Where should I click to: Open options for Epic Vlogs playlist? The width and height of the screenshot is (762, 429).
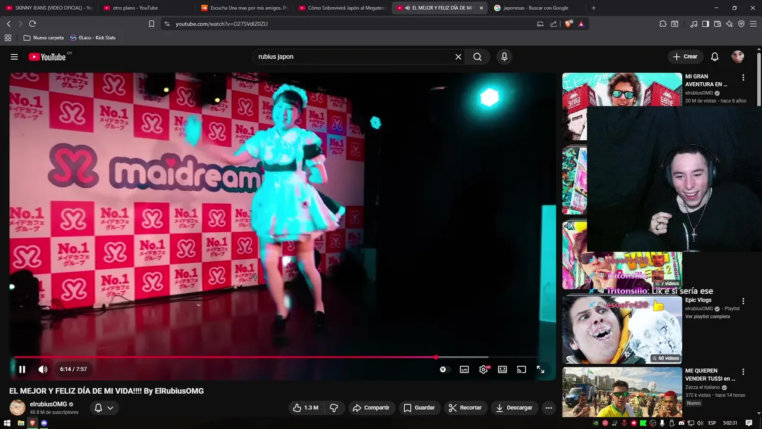click(743, 301)
